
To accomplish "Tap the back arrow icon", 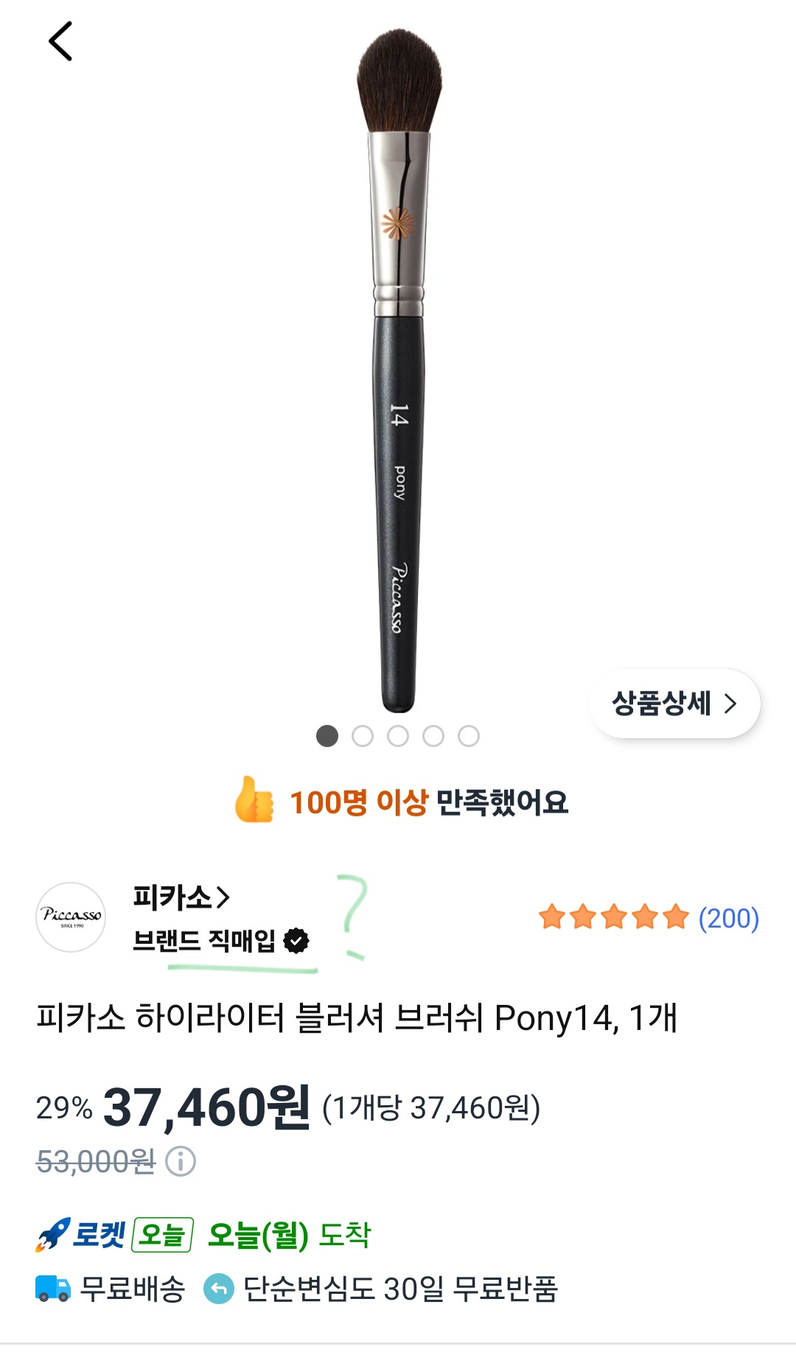I will (60, 41).
